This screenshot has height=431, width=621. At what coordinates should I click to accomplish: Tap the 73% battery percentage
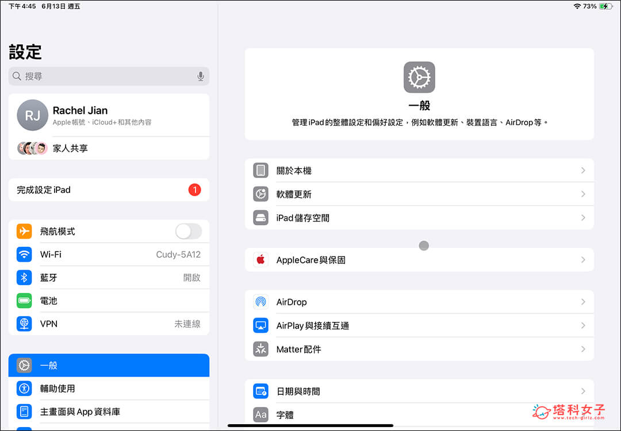pyautogui.click(x=589, y=6)
